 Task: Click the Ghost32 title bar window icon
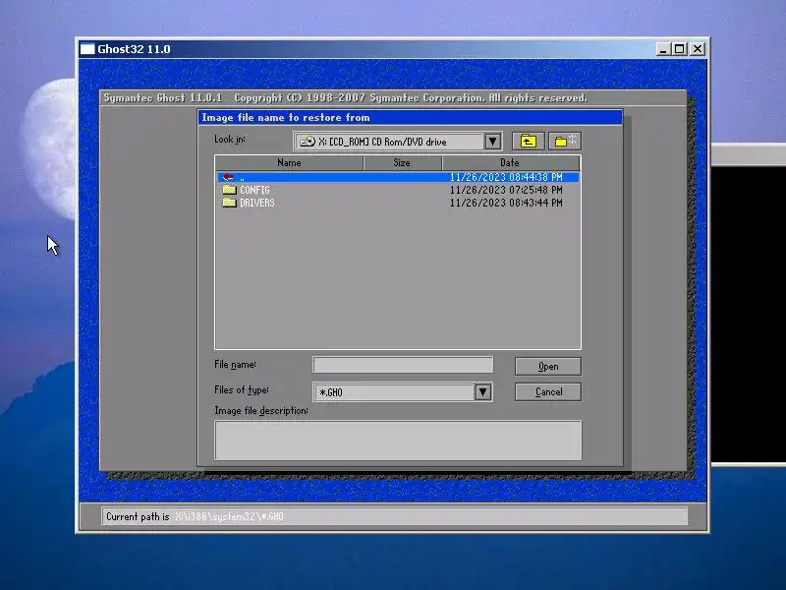(87, 48)
